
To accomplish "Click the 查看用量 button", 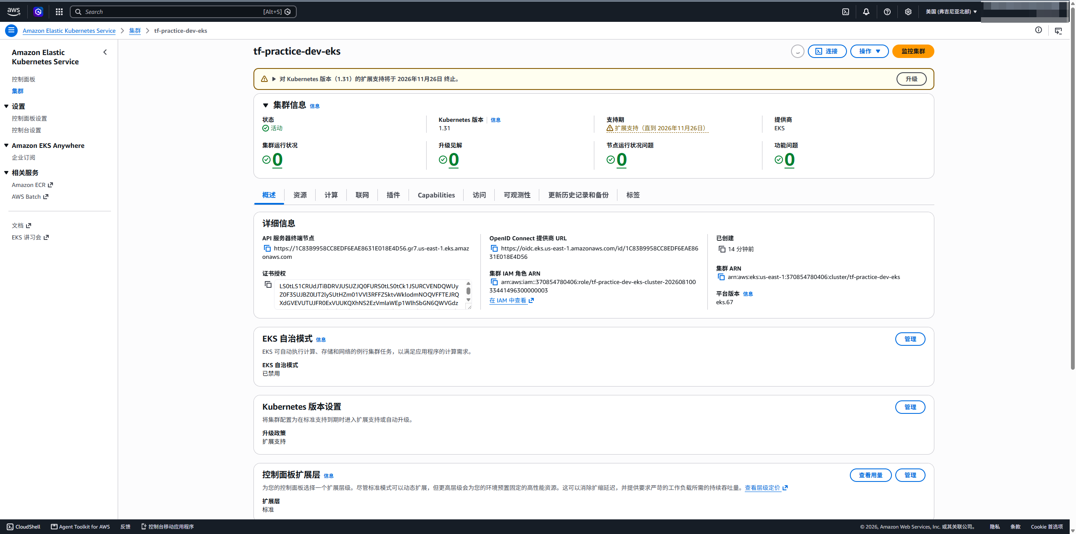I will coord(871,475).
